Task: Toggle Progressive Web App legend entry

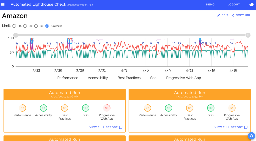Action: (181, 78)
